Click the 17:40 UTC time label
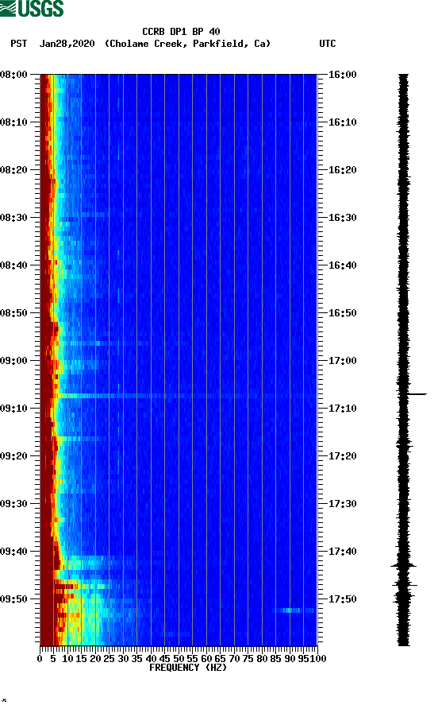The height and width of the screenshot is (709, 438). tap(342, 552)
